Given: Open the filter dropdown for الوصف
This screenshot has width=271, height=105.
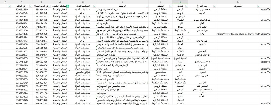Looking at the screenshot, I should click(147, 6).
